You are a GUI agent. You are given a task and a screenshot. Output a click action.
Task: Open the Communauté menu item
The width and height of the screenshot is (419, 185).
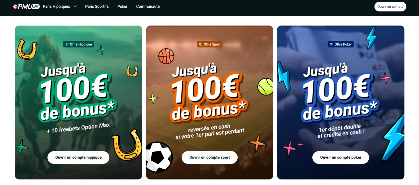click(x=148, y=7)
